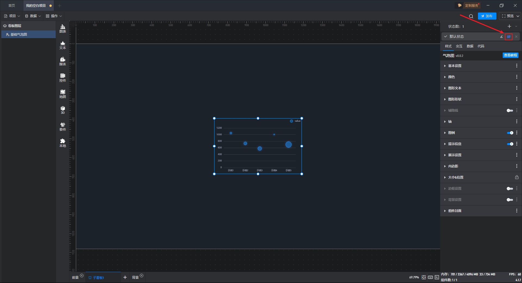Open the 媒体 media components panel

tap(63, 61)
